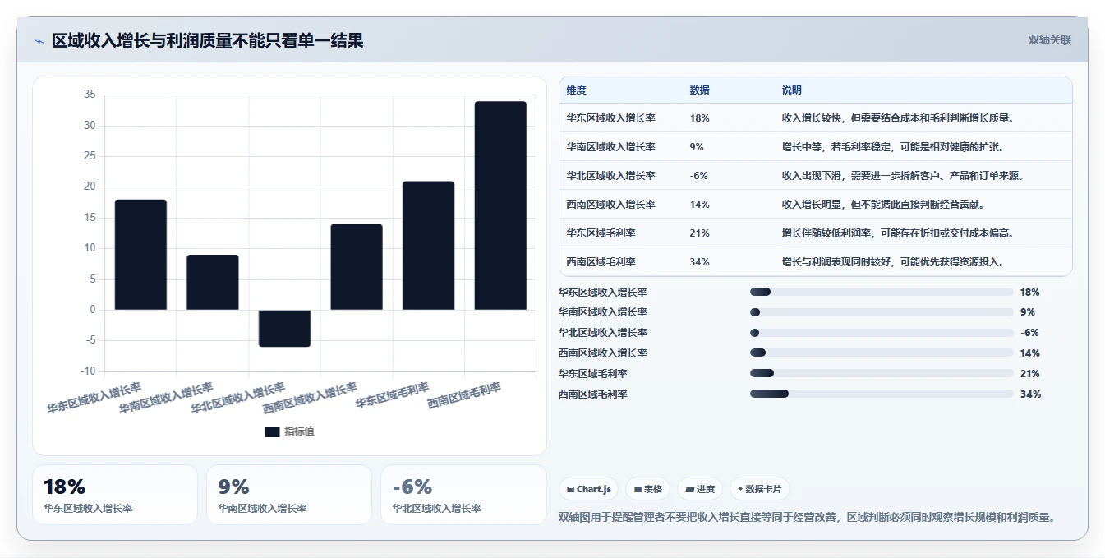Open the -6% 华北区域收入增长率 stat card
This screenshot has width=1105, height=558.
tap(463, 495)
